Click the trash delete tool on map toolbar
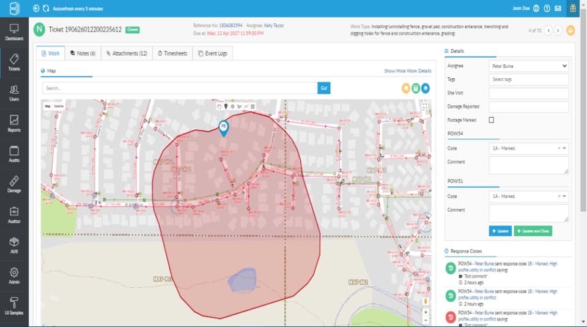 253,107
